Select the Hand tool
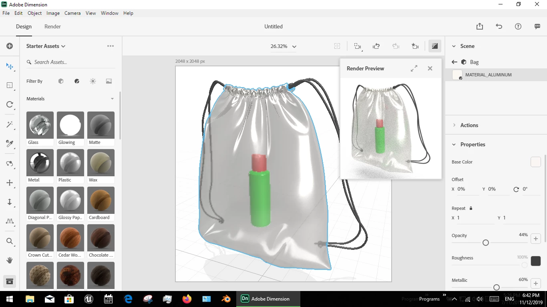The image size is (547, 307). click(10, 260)
